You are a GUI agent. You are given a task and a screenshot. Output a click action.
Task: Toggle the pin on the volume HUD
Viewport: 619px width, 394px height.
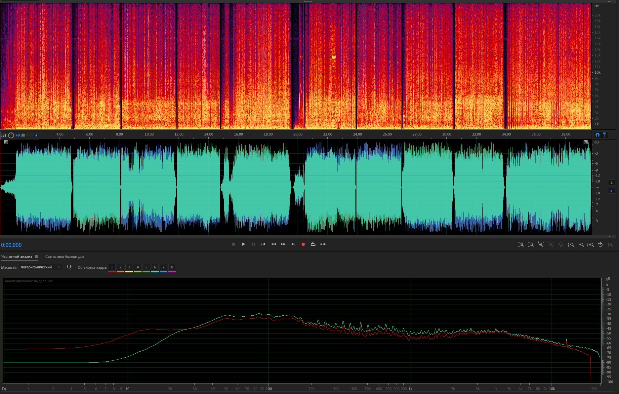pos(36,135)
